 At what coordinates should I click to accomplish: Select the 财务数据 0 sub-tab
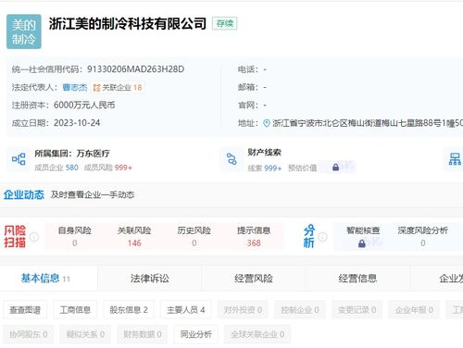tap(143, 334)
